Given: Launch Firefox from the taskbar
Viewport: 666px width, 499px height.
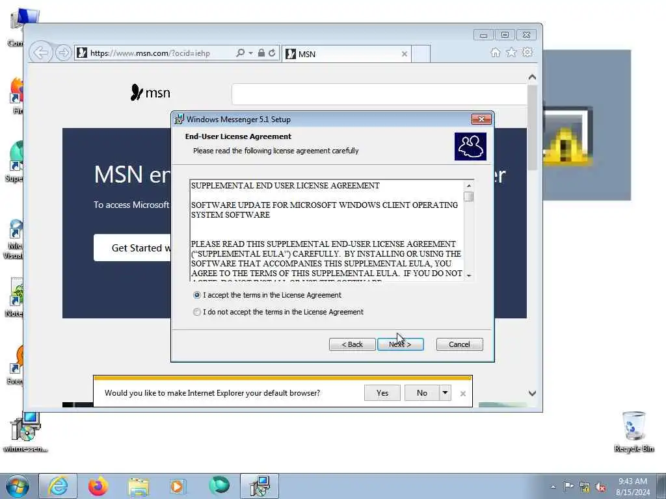Looking at the screenshot, I should click(x=98, y=486).
